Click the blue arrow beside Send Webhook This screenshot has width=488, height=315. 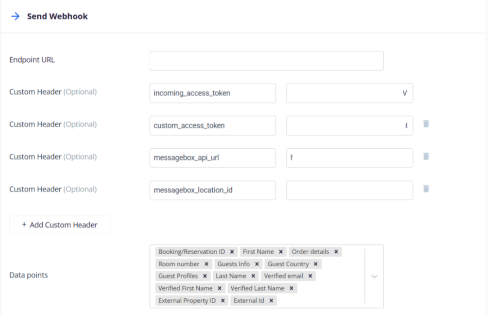tap(15, 16)
